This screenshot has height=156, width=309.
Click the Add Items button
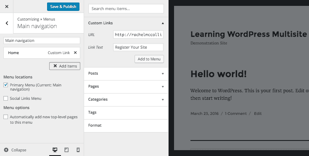tap(65, 66)
